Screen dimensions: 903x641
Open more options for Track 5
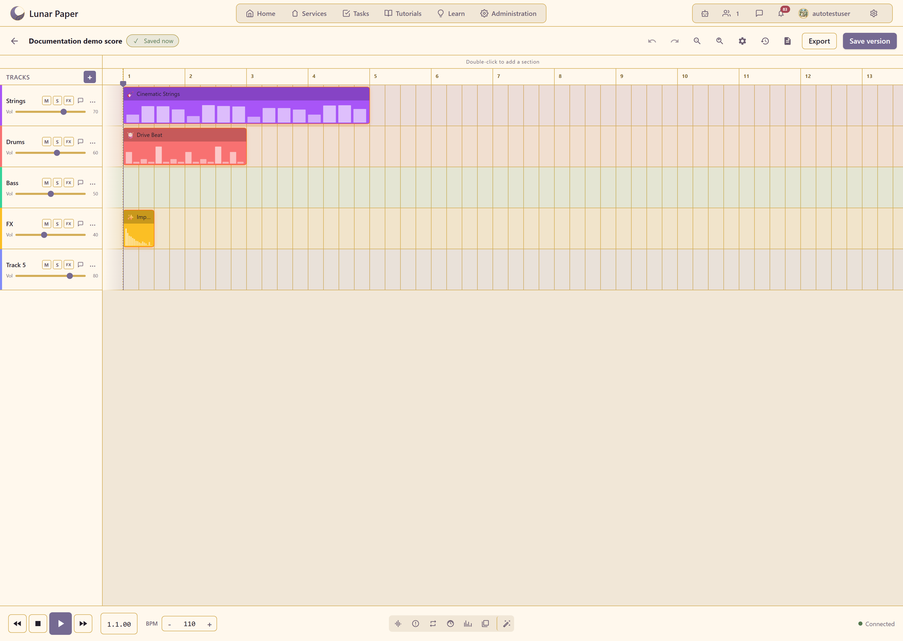tap(93, 266)
